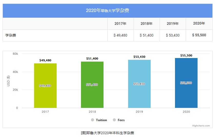Select the 2019年 column header
The width and height of the screenshot is (216, 138).
point(173,24)
